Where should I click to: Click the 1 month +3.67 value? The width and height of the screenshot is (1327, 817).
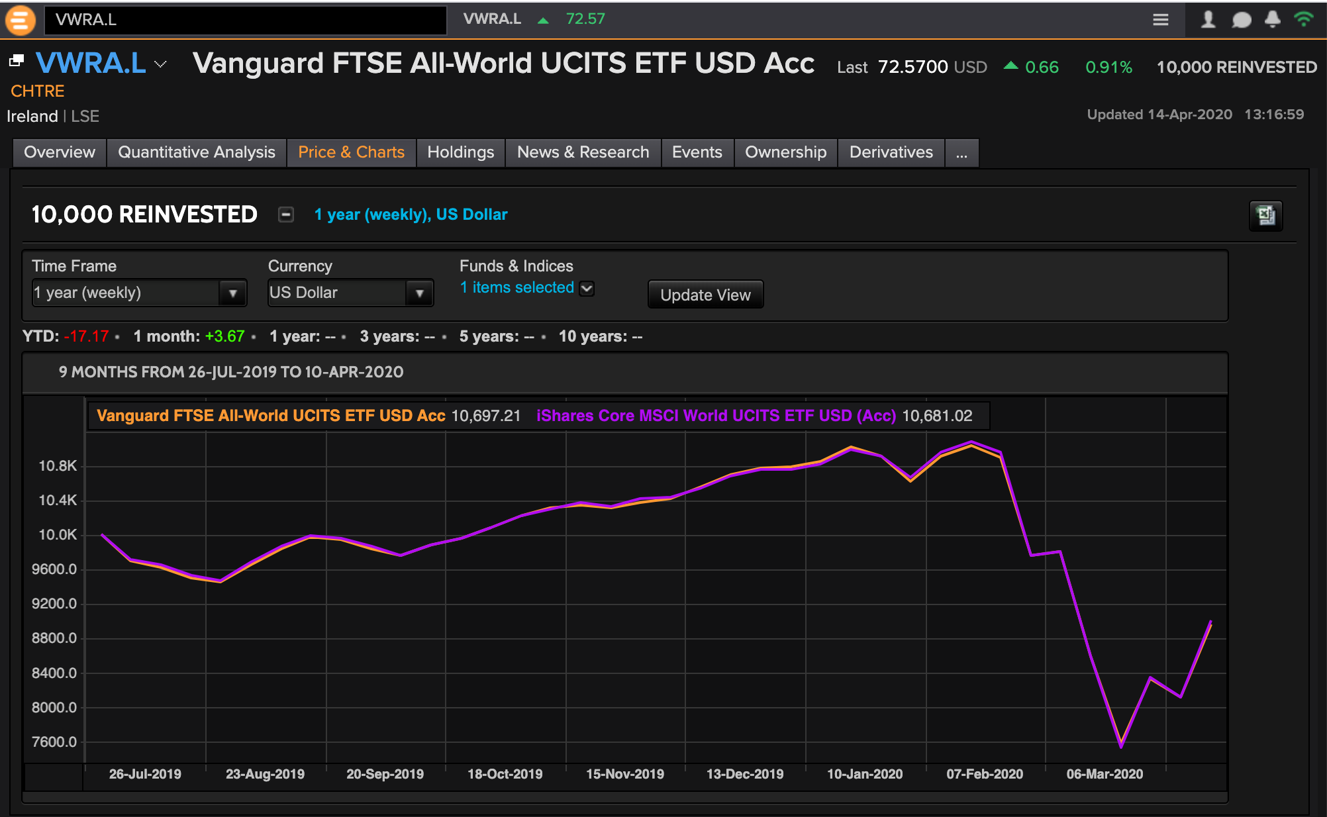[x=224, y=336]
